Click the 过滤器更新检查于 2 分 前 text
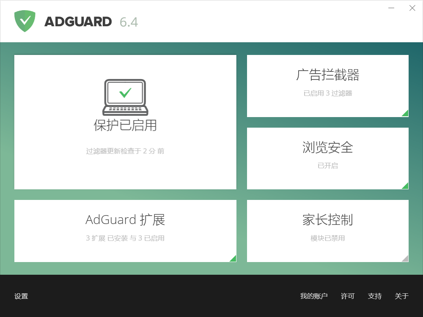Viewport: 423px width, 317px height. point(125,151)
